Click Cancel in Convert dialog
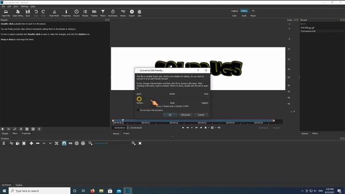The image size is (345, 194). coord(201,115)
